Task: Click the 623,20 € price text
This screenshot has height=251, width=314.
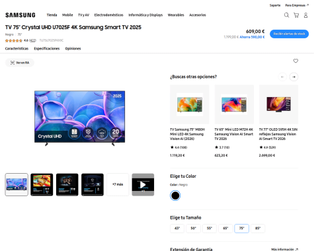Action: coord(221,155)
